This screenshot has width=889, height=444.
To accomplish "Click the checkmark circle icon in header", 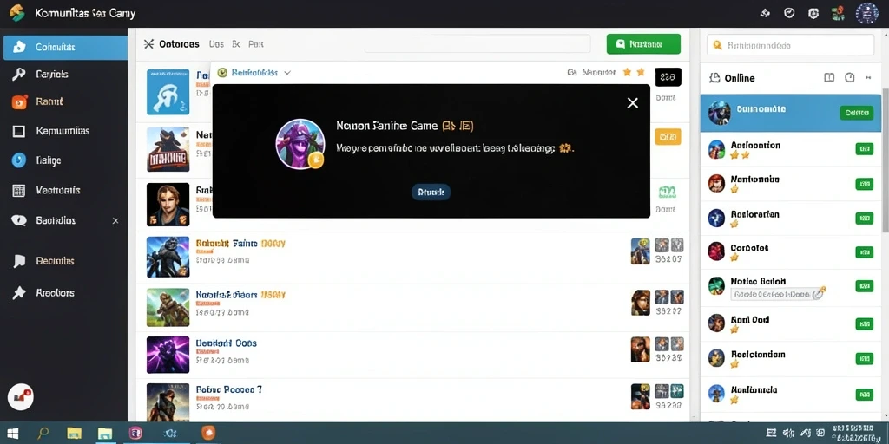I will tap(788, 13).
